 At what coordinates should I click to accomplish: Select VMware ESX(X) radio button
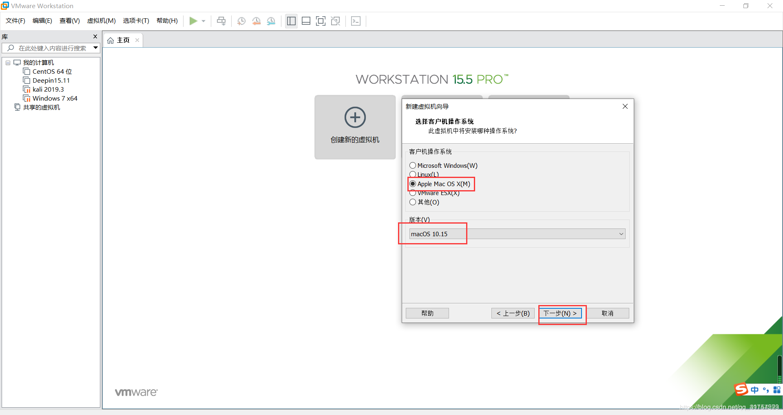point(413,193)
